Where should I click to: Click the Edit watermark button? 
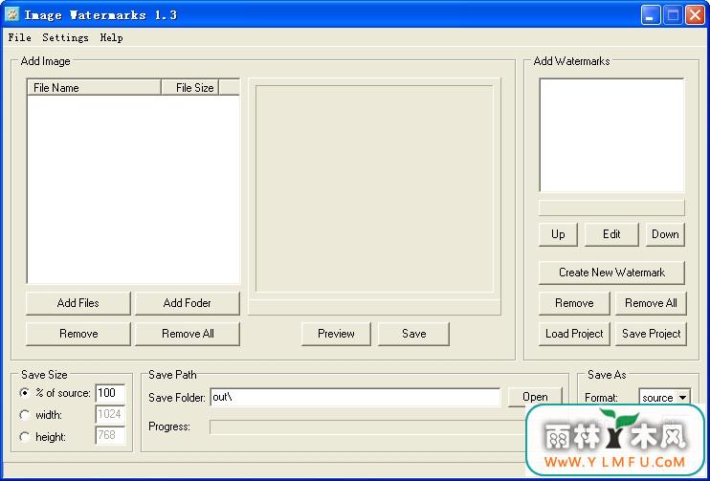pos(611,234)
